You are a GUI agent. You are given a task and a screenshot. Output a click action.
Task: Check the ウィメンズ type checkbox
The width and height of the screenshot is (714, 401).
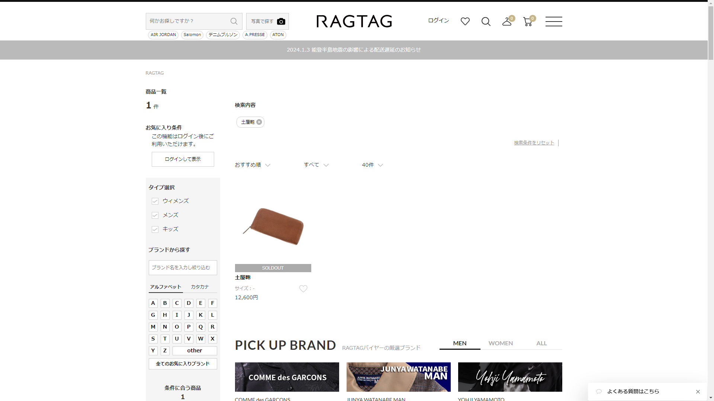pyautogui.click(x=155, y=201)
